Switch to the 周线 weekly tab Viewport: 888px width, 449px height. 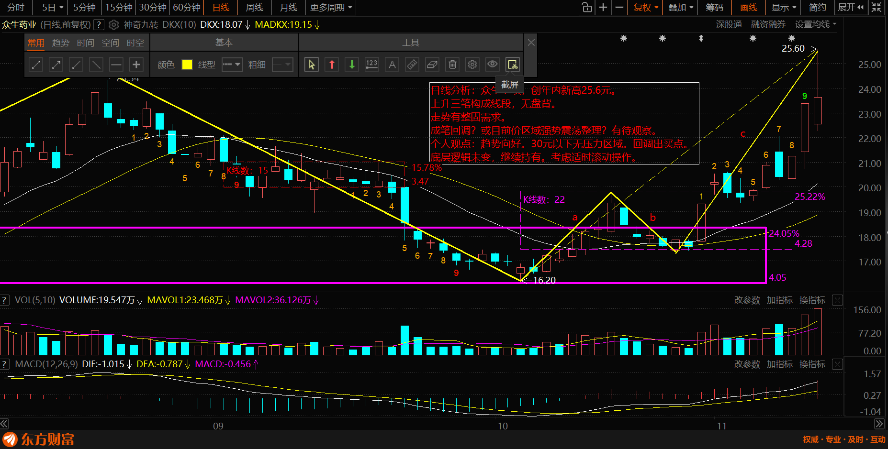tap(254, 7)
